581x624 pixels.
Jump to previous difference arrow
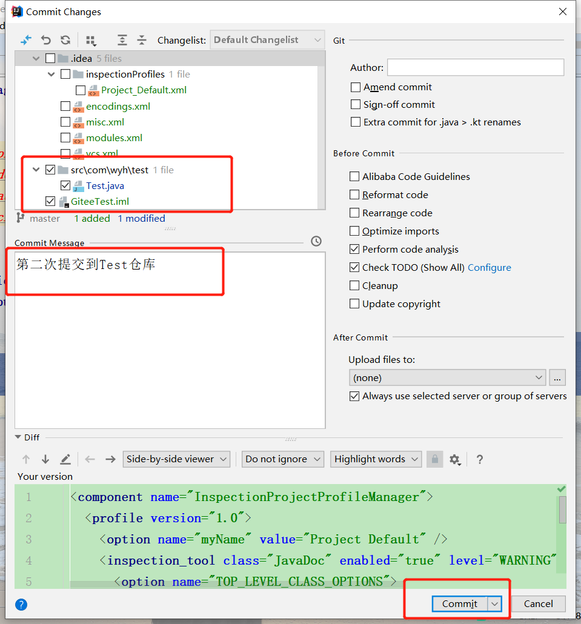(x=26, y=459)
